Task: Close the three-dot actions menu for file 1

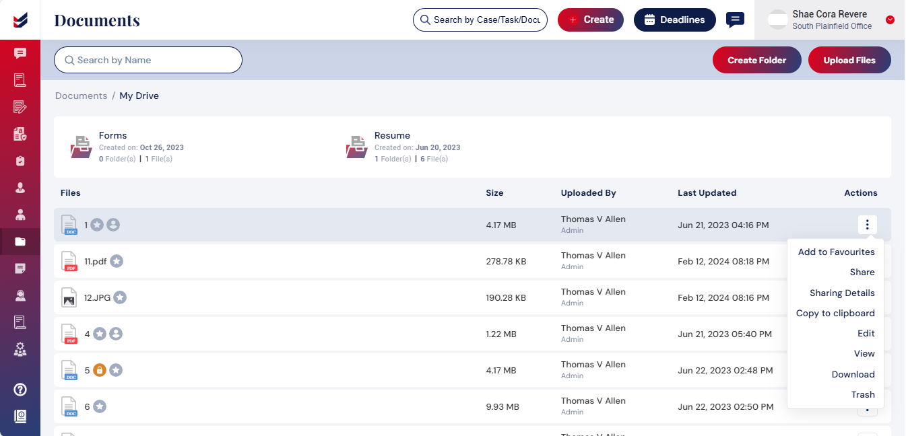Action: click(x=868, y=225)
